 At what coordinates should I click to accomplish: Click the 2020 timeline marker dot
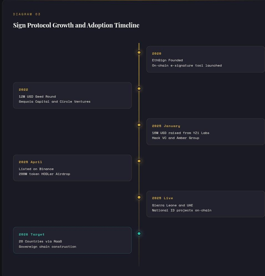(x=139, y=52)
